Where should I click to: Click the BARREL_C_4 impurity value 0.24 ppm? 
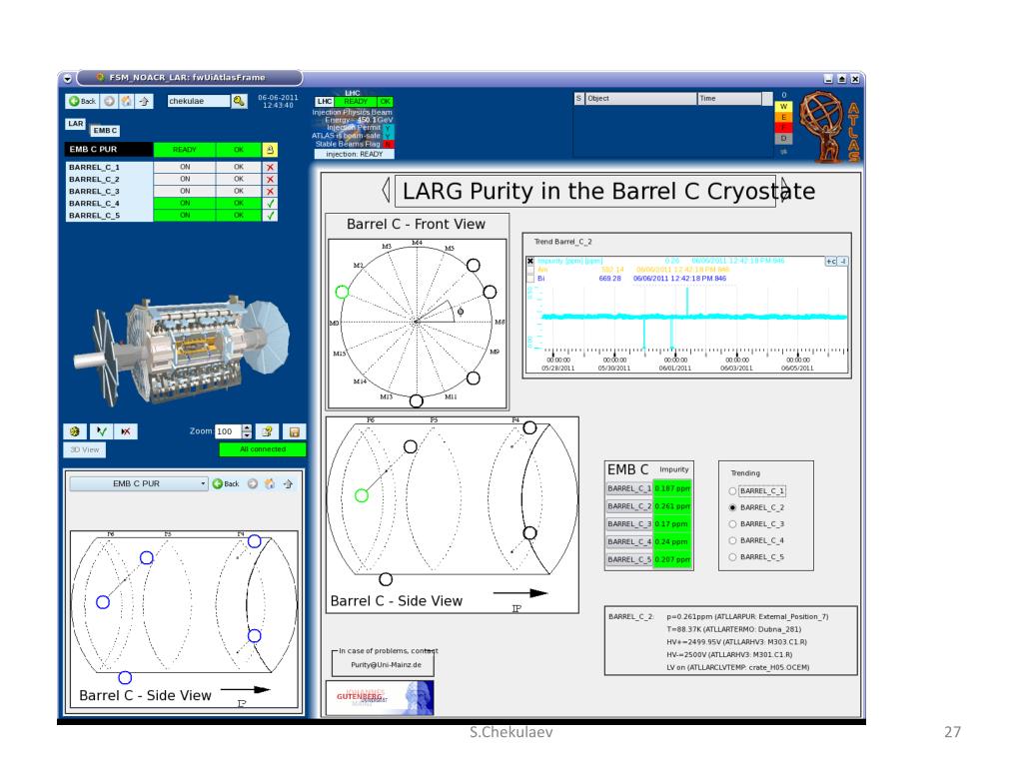tap(672, 541)
